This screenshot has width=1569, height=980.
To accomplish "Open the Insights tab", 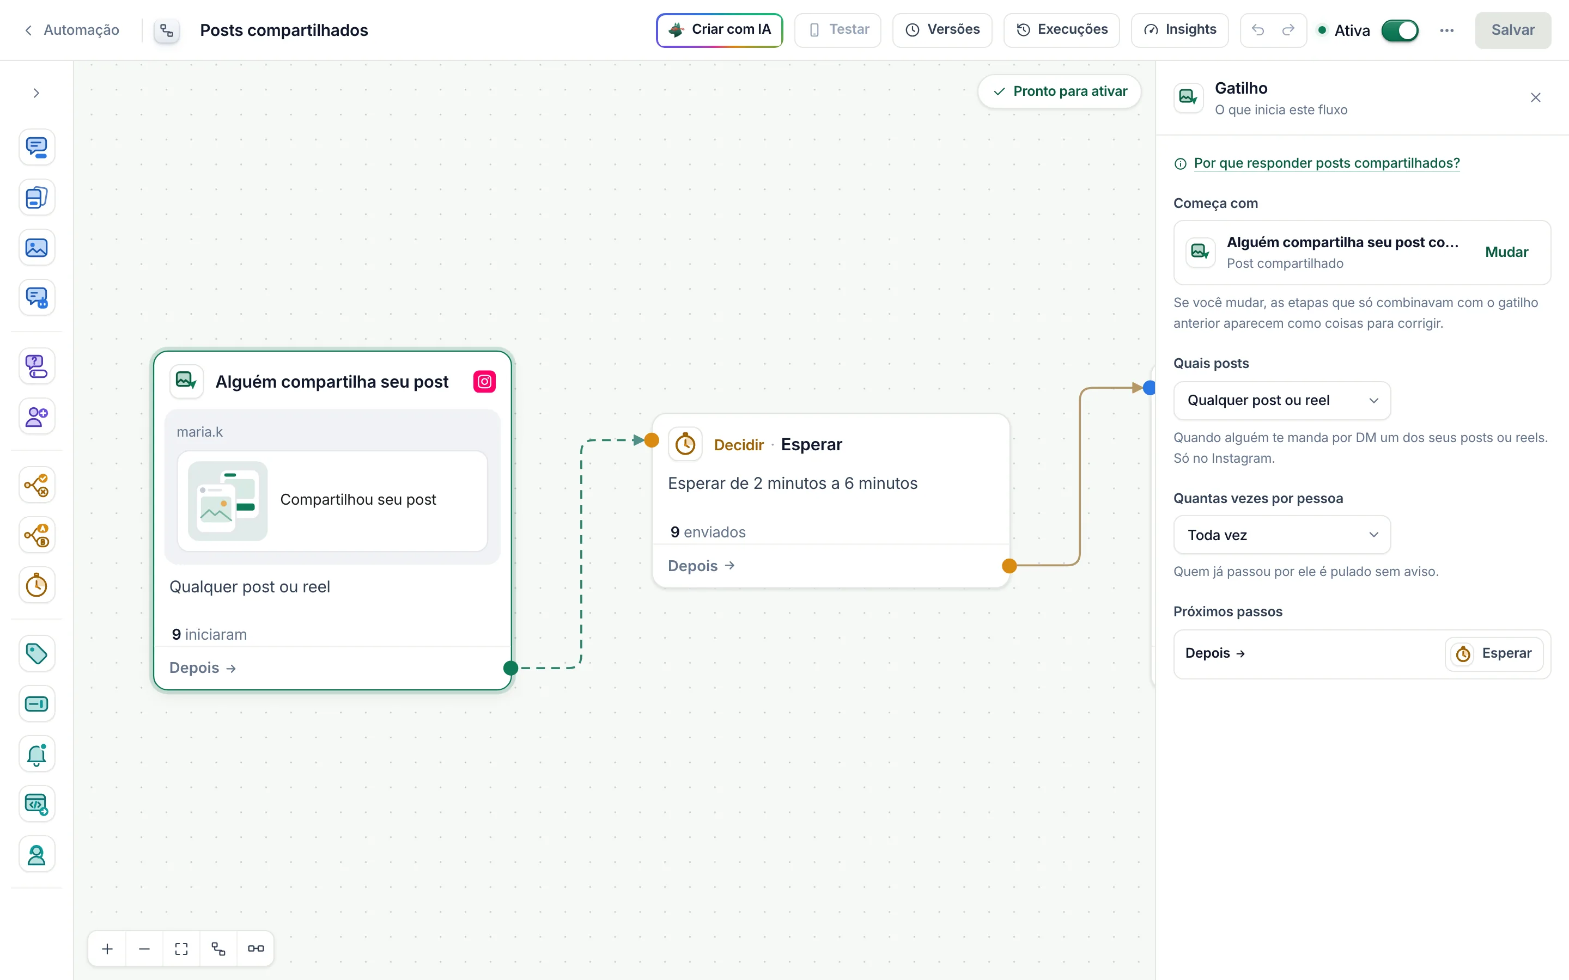I will [x=1179, y=30].
